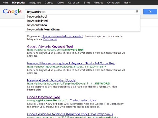Open 'Google eliminará AdWords Keyword Tool' result

point(70,114)
